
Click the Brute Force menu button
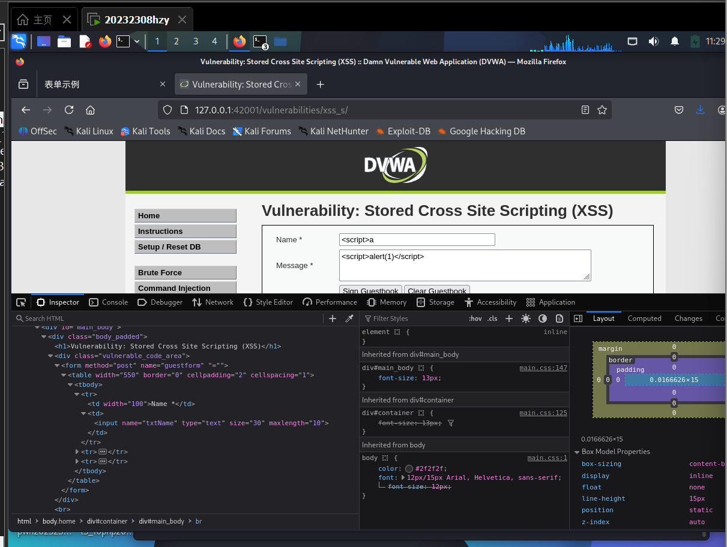185,272
